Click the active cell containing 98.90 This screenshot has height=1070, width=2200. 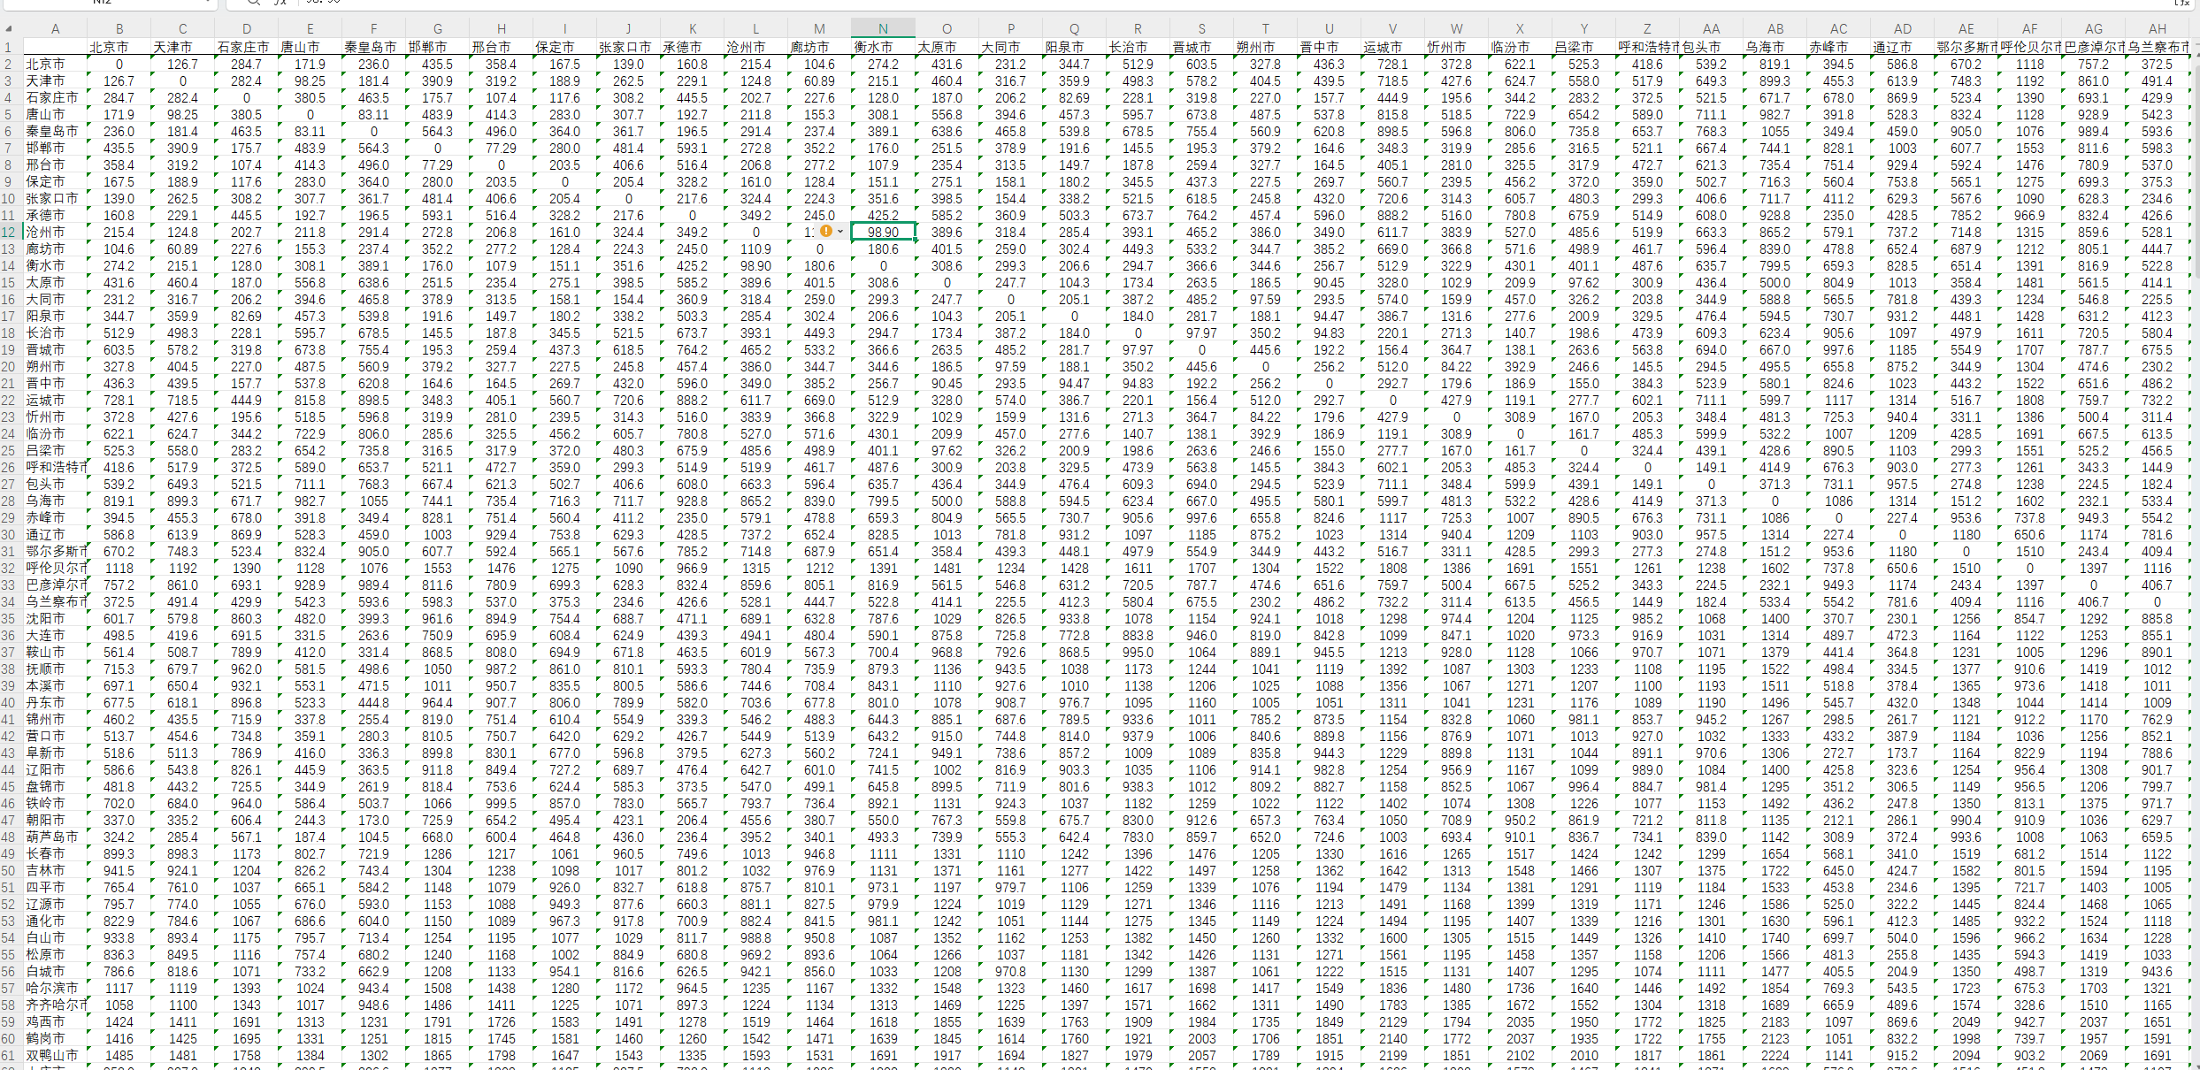click(883, 232)
